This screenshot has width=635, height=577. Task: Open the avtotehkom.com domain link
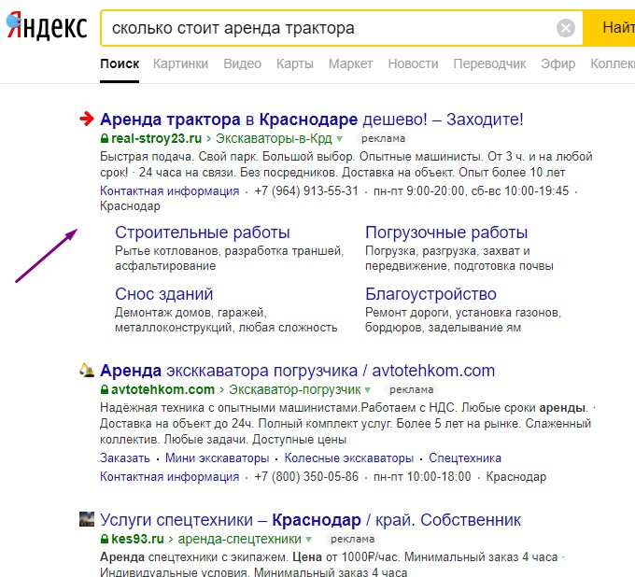(162, 389)
